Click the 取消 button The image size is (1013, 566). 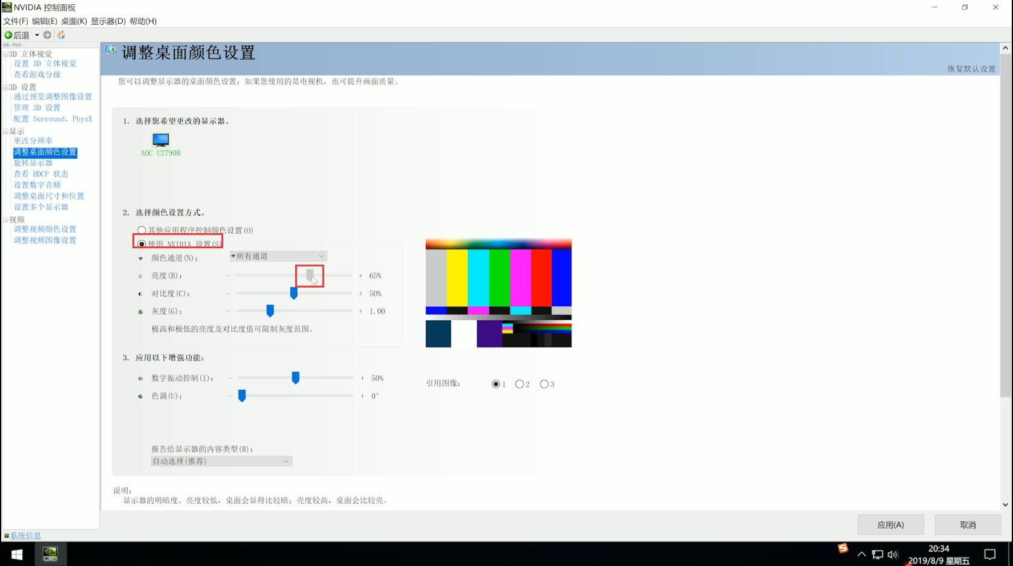(x=968, y=525)
